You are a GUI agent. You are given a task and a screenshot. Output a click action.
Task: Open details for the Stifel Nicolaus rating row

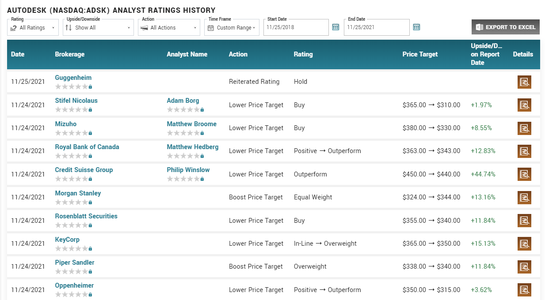pos(524,105)
